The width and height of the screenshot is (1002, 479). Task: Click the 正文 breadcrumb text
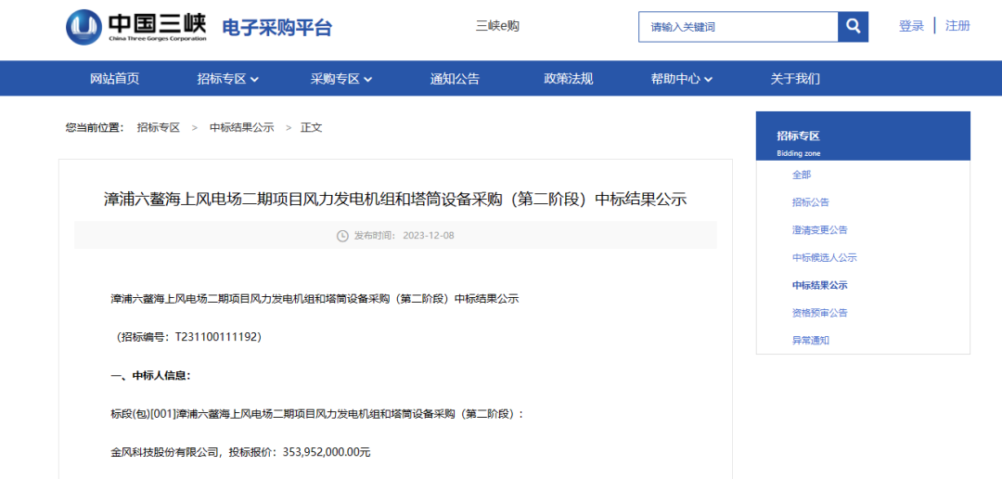point(312,127)
